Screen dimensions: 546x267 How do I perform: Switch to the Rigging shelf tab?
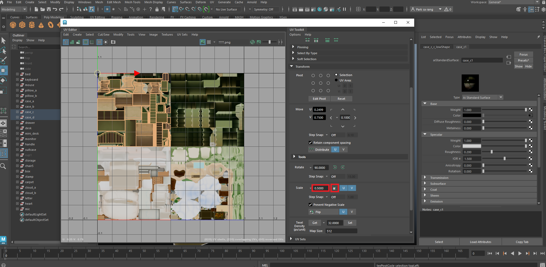tap(117, 17)
